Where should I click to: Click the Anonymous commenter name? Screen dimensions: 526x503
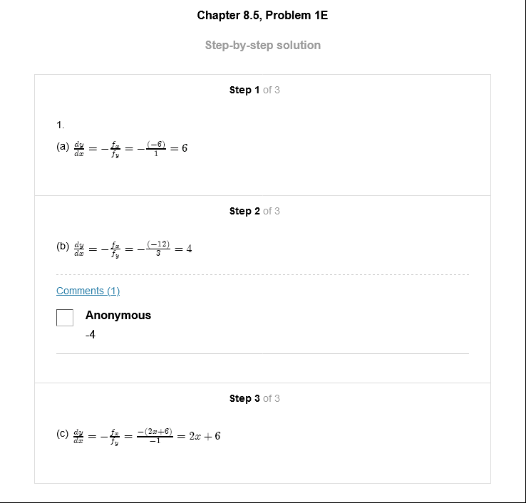tap(118, 315)
